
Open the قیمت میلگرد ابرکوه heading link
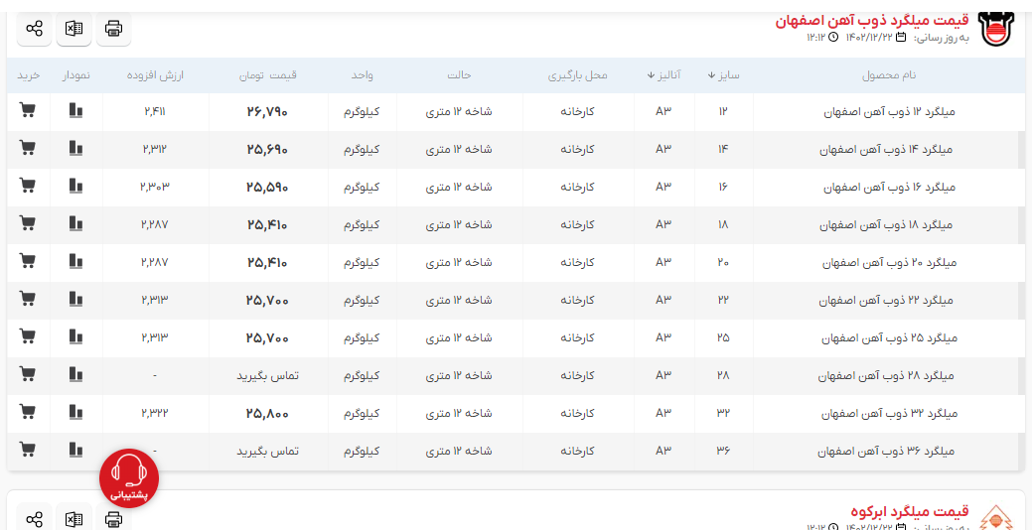tap(908, 511)
